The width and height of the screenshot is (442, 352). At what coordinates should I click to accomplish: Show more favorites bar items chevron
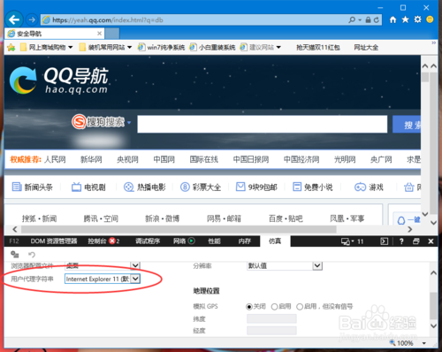[434, 43]
